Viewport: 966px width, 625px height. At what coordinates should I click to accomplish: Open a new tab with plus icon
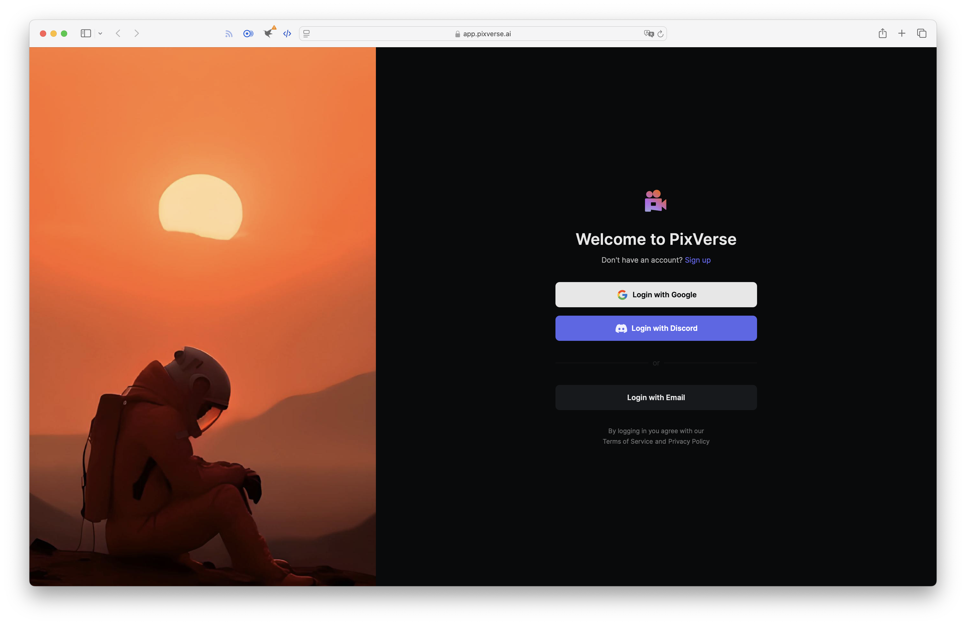pyautogui.click(x=902, y=33)
